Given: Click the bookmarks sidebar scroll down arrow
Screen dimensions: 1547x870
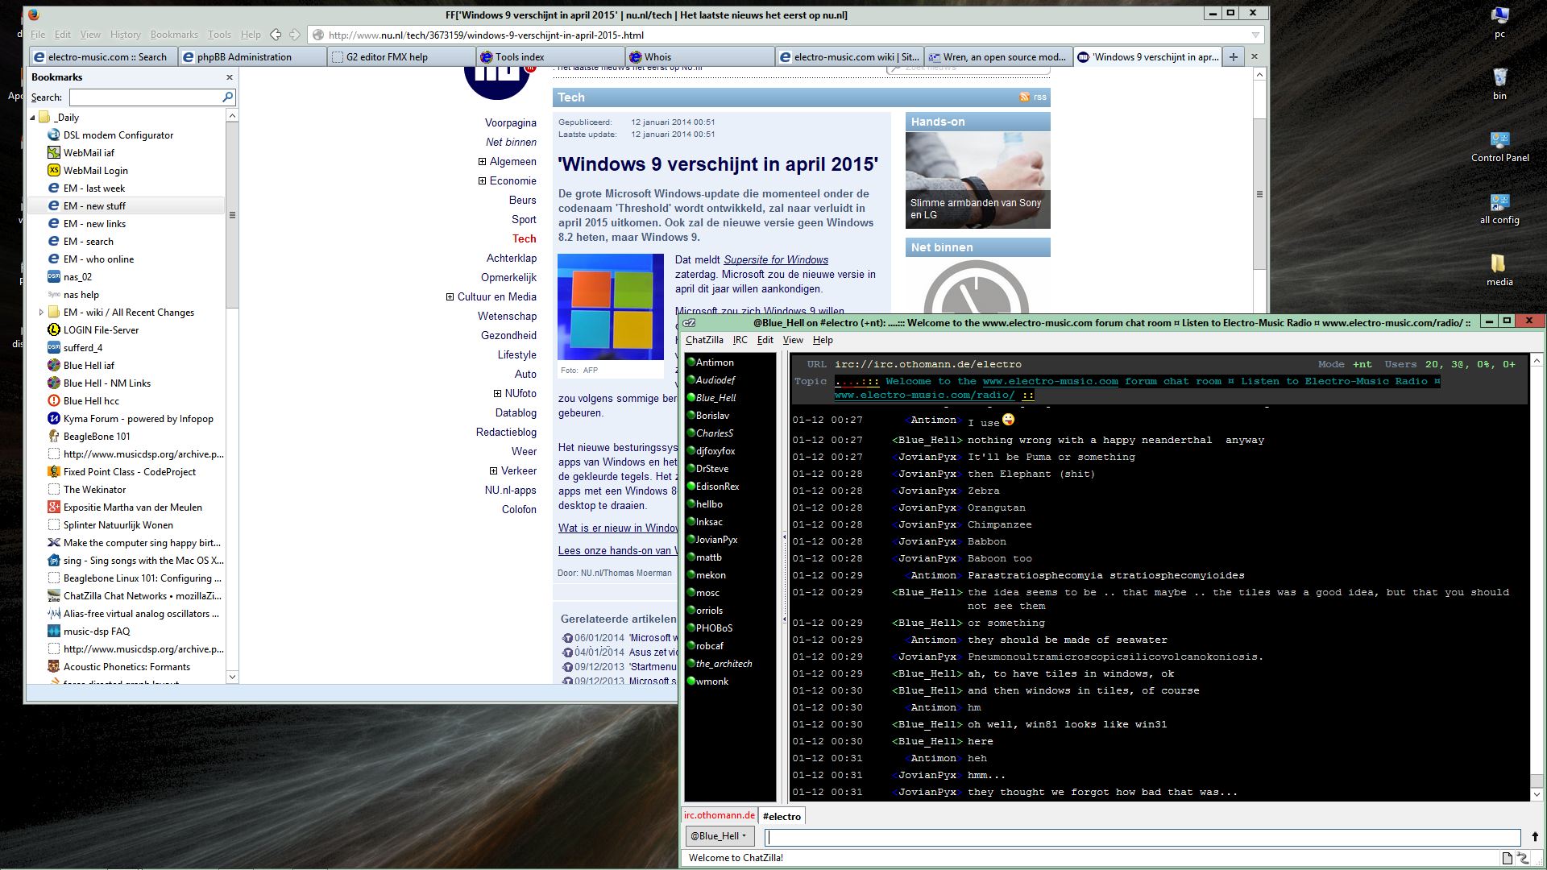Looking at the screenshot, I should 232,677.
